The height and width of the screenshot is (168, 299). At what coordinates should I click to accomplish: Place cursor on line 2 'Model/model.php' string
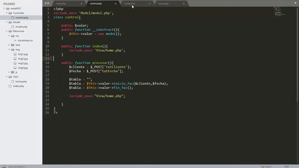pos(95,13)
